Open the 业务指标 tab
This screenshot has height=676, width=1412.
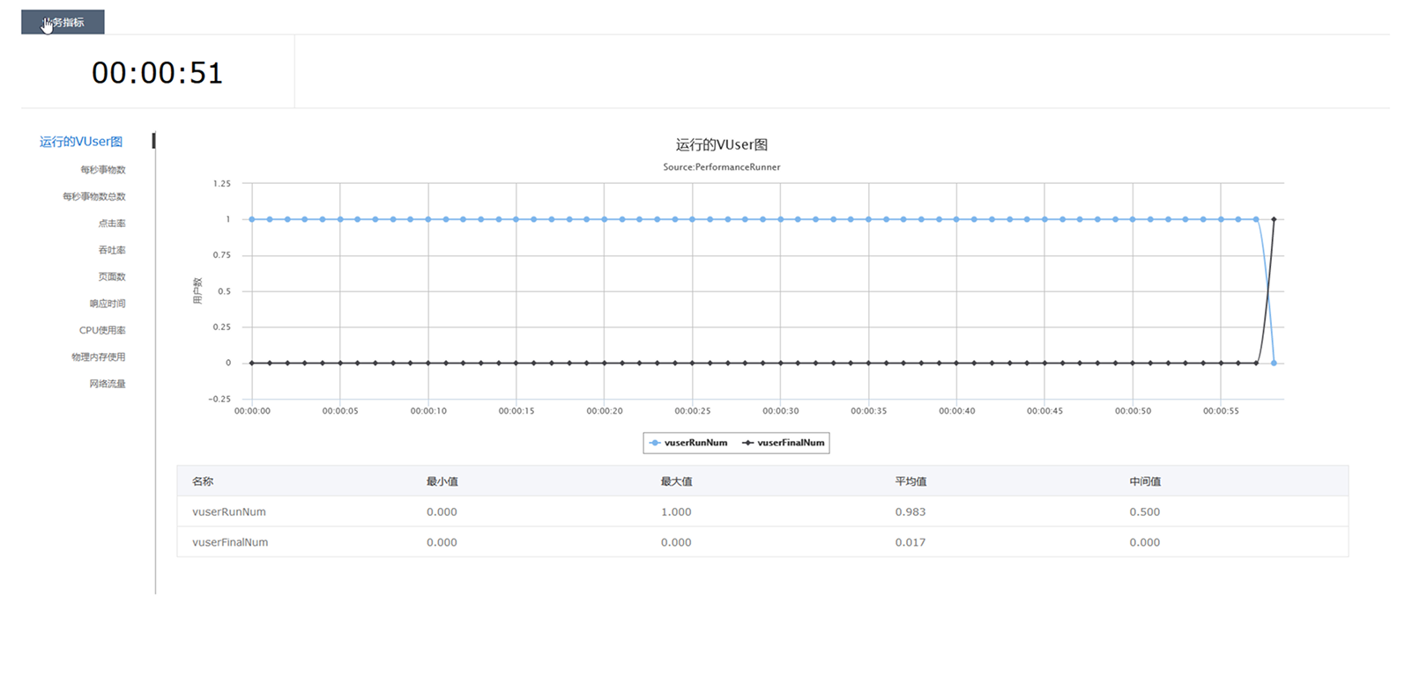63,23
